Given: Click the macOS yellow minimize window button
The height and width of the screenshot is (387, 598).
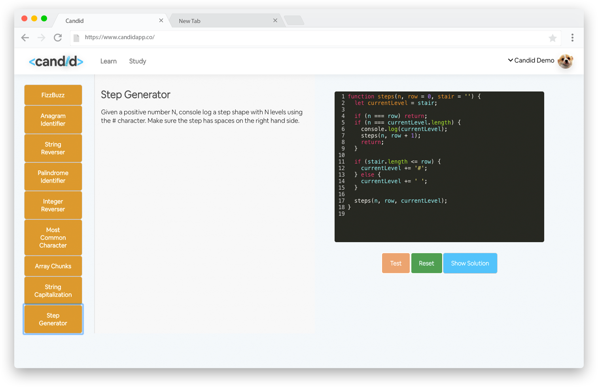Looking at the screenshot, I should coord(34,18).
